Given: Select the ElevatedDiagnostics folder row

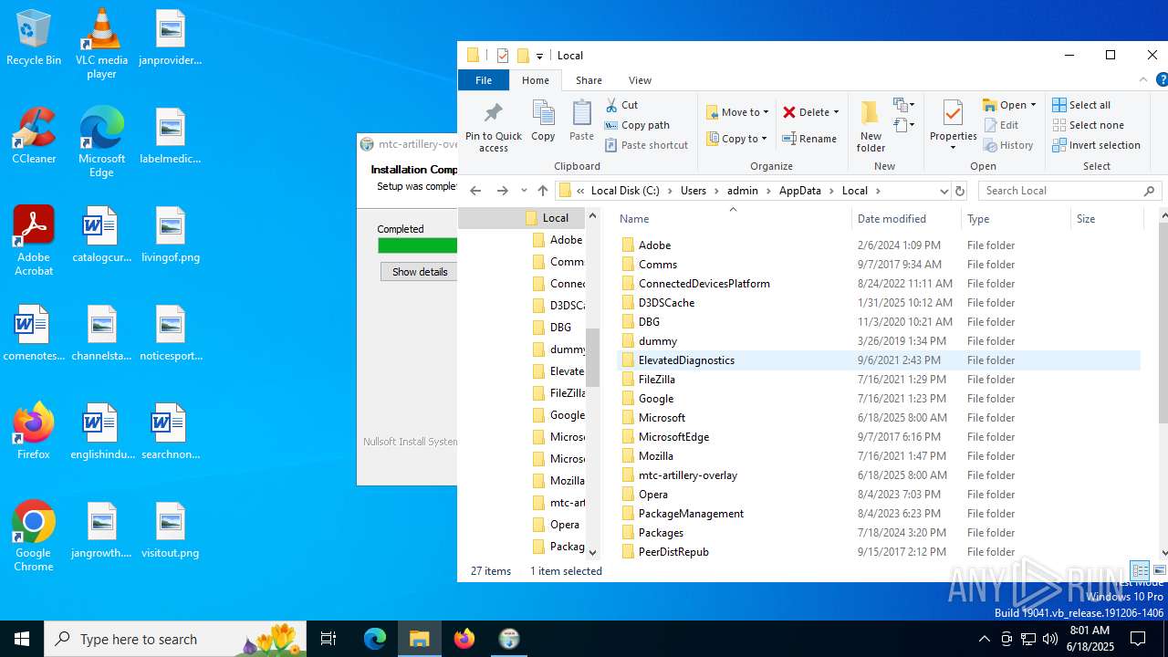Looking at the screenshot, I should pyautogui.click(x=878, y=360).
